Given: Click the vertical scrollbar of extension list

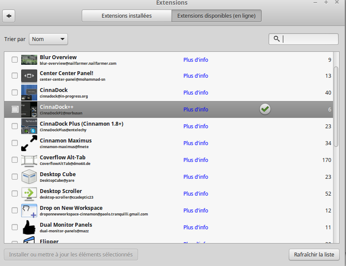Looking at the screenshot, I should coord(336,107).
